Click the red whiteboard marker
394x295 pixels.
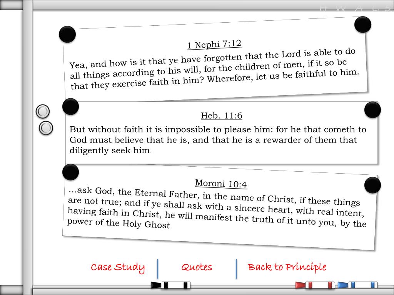tap(315, 285)
